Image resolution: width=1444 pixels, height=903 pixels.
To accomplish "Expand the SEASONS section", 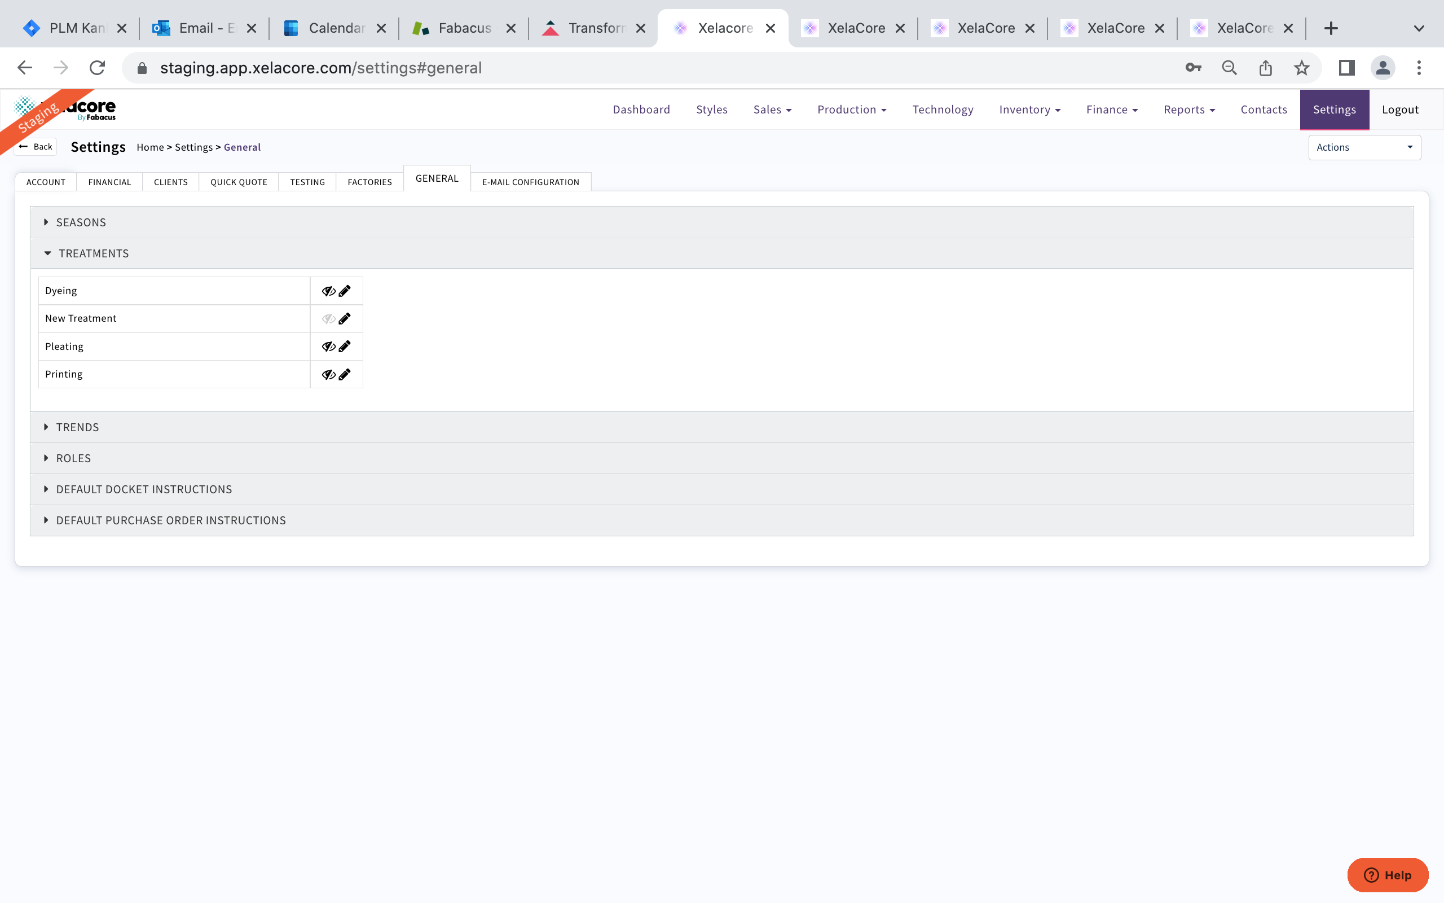I will click(x=81, y=222).
